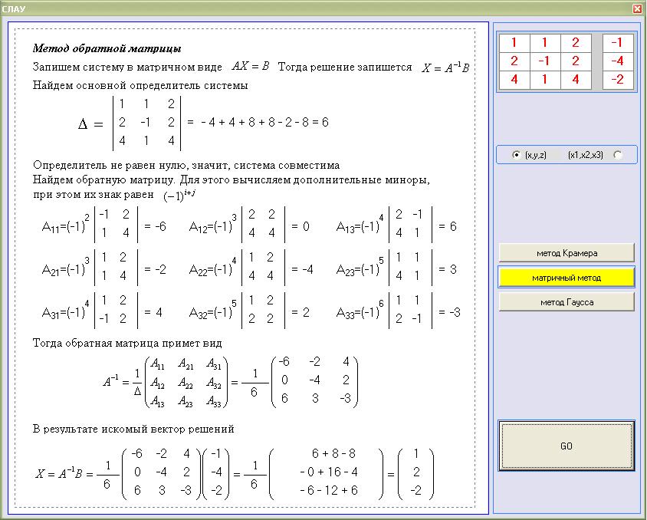Edit the right-hand side cell containing -4
The image size is (647, 520).
(618, 61)
